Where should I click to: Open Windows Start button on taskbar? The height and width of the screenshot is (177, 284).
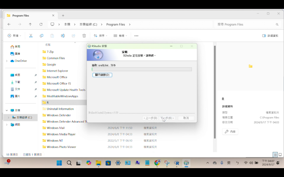coord(59,163)
